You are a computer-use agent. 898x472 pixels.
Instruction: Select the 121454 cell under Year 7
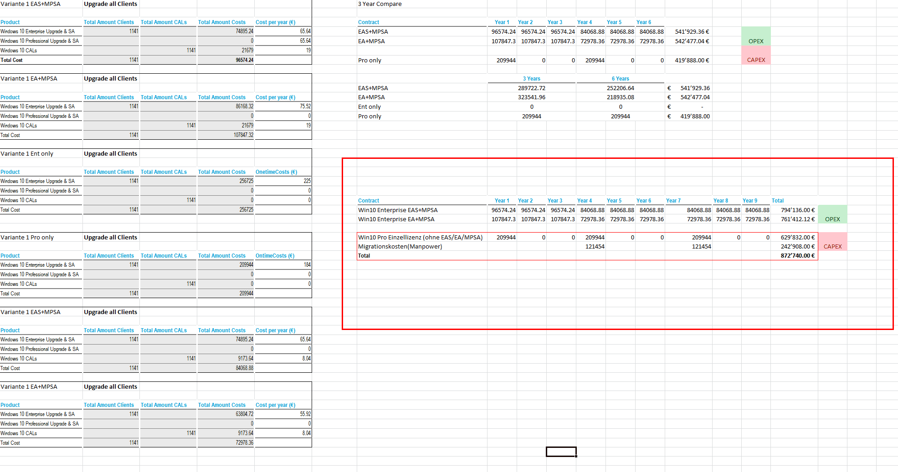[688, 247]
